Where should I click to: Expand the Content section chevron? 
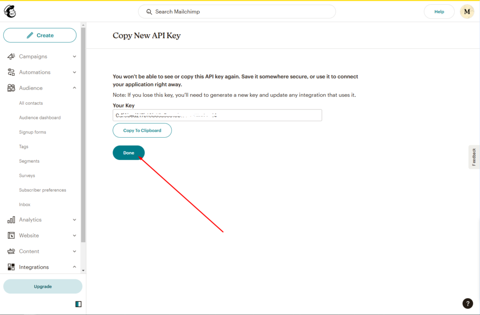point(75,251)
